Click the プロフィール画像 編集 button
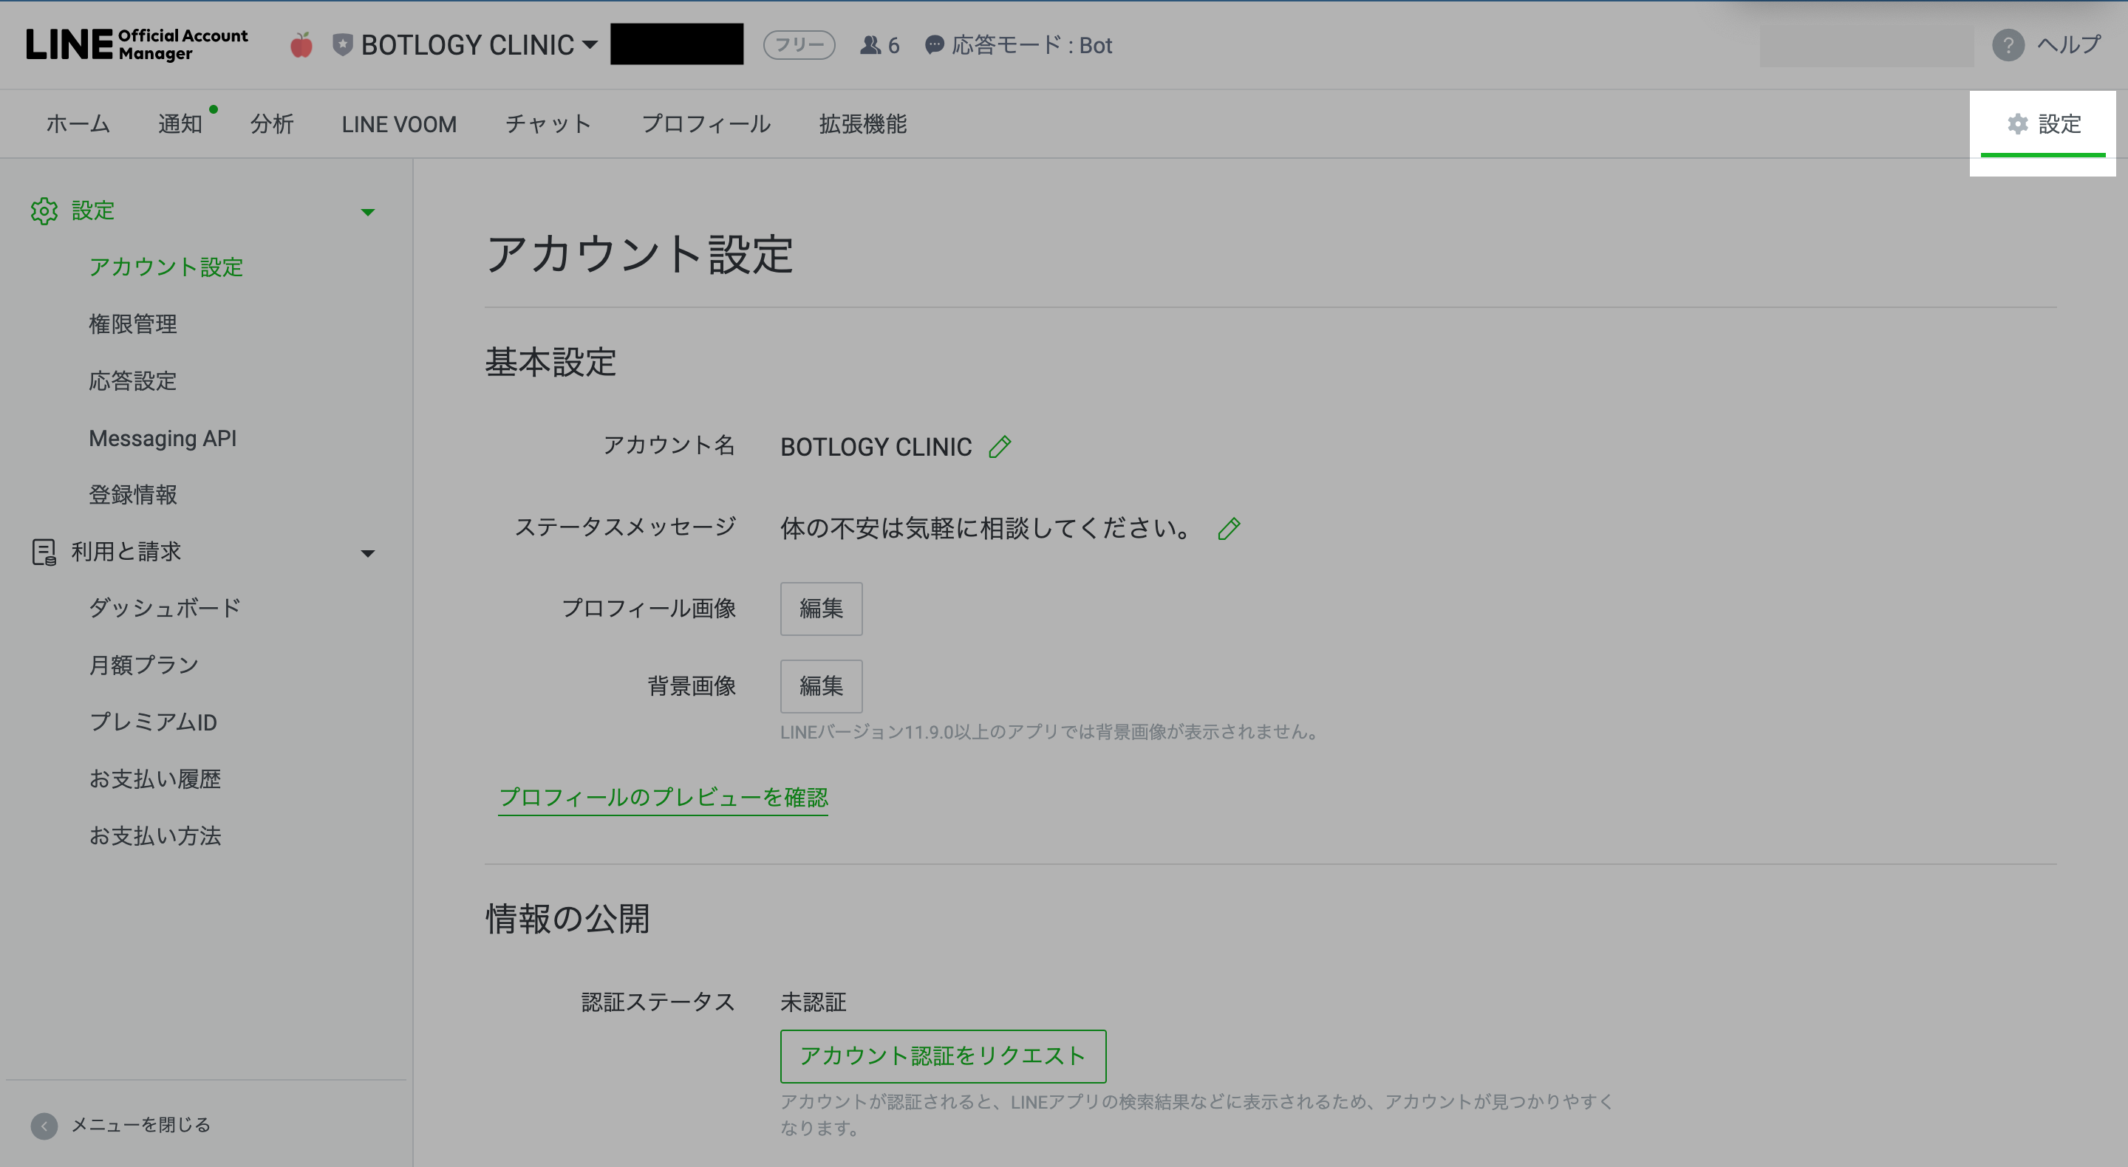The width and height of the screenshot is (2128, 1167). 820,609
